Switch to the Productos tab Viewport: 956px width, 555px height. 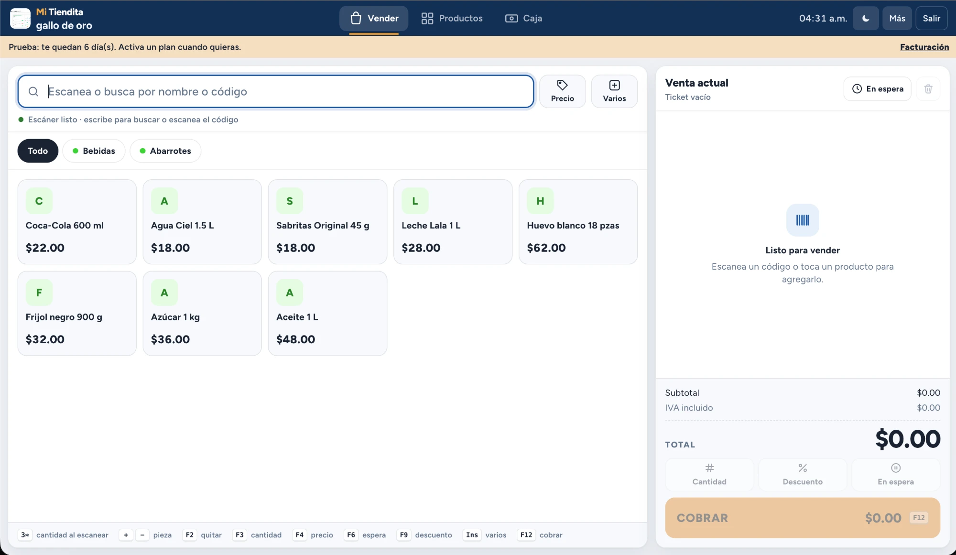coord(452,18)
